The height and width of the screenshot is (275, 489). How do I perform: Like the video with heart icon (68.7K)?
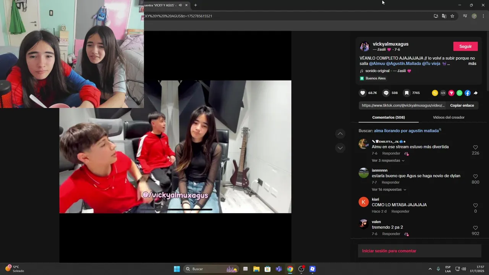363,93
